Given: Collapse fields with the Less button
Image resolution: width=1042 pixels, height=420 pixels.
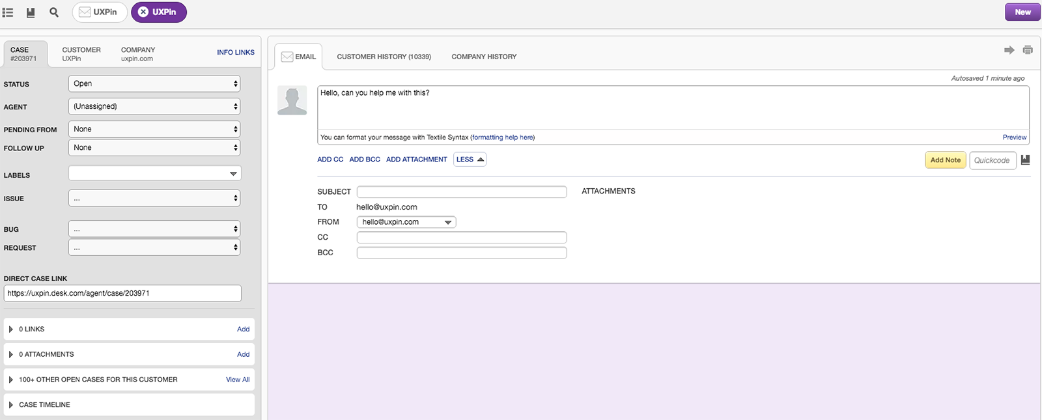Looking at the screenshot, I should click(x=470, y=160).
